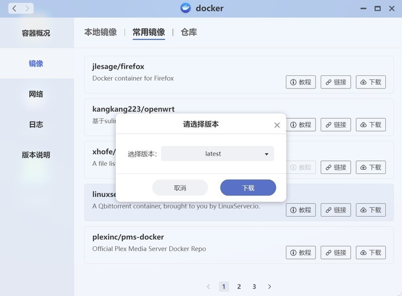Switch to the 仓库 tab
The height and width of the screenshot is (296, 402).
click(188, 32)
